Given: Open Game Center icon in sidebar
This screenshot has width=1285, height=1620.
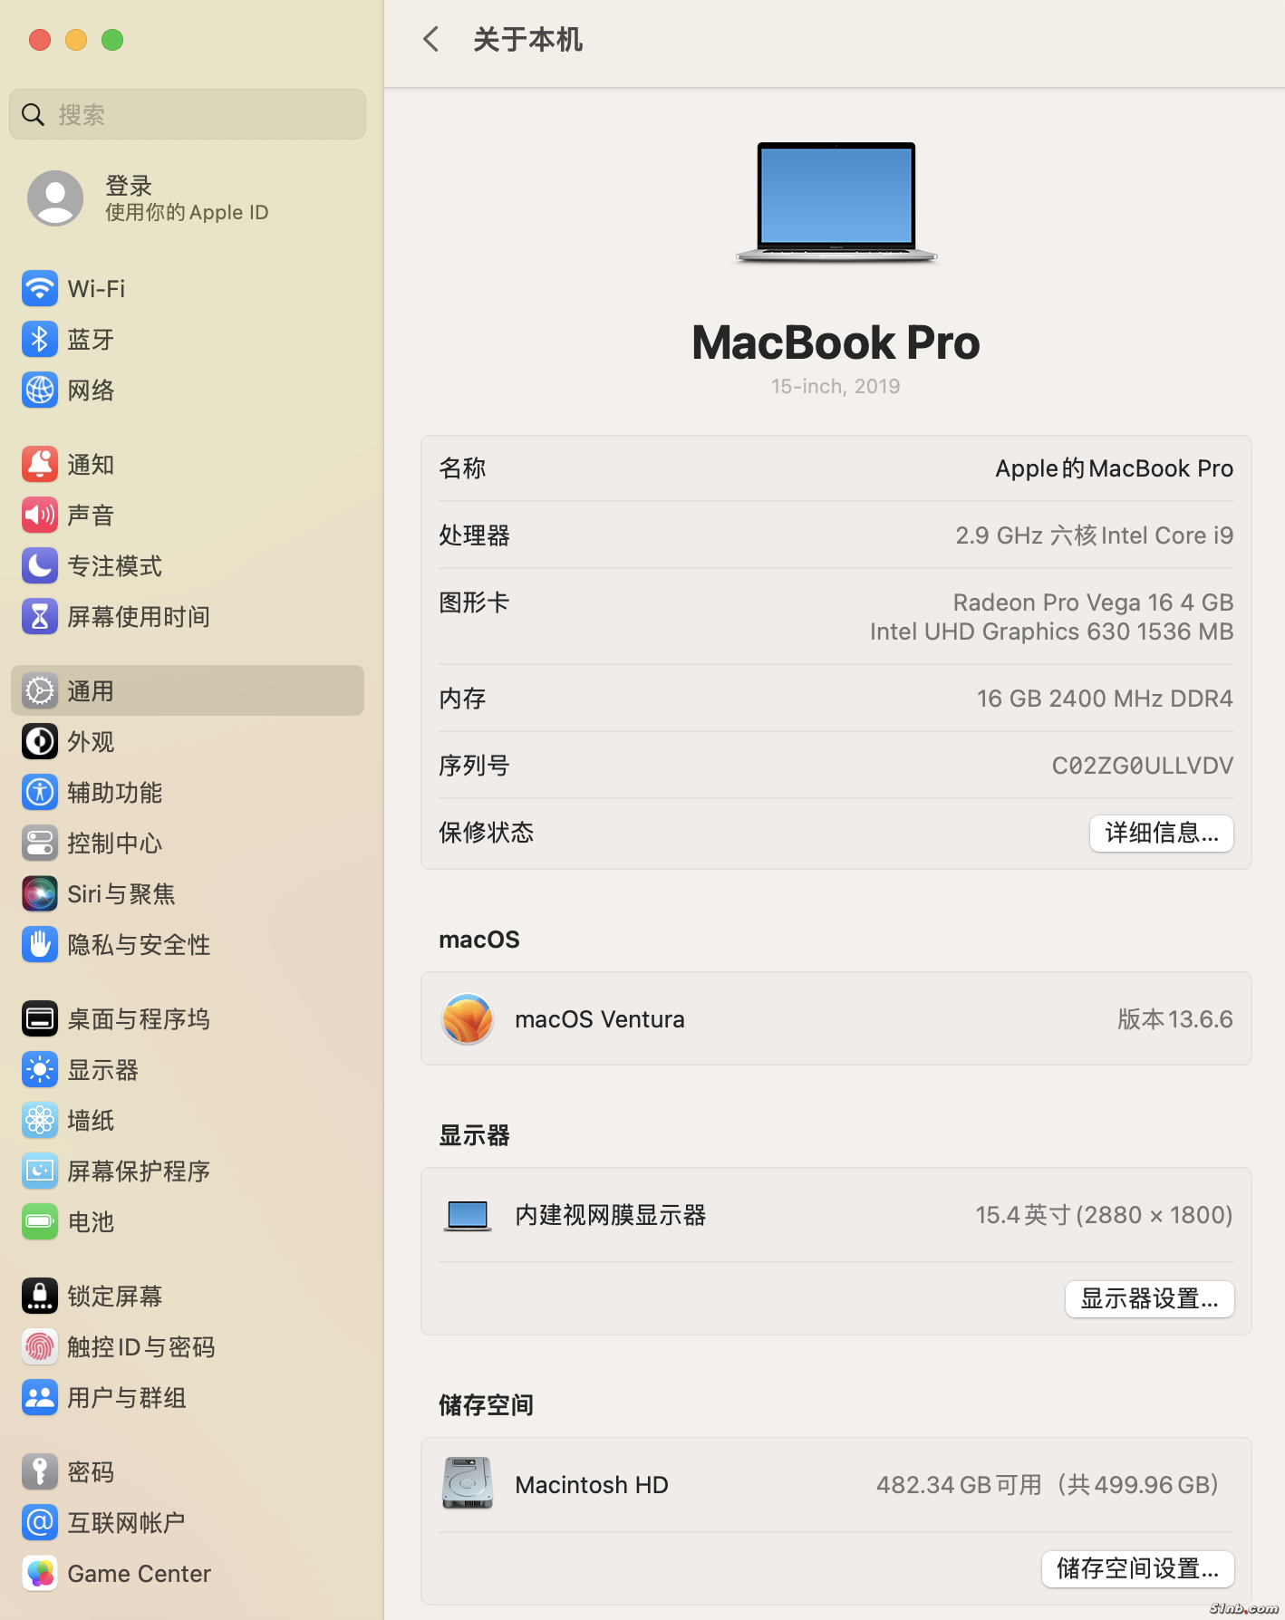Looking at the screenshot, I should click(39, 1574).
